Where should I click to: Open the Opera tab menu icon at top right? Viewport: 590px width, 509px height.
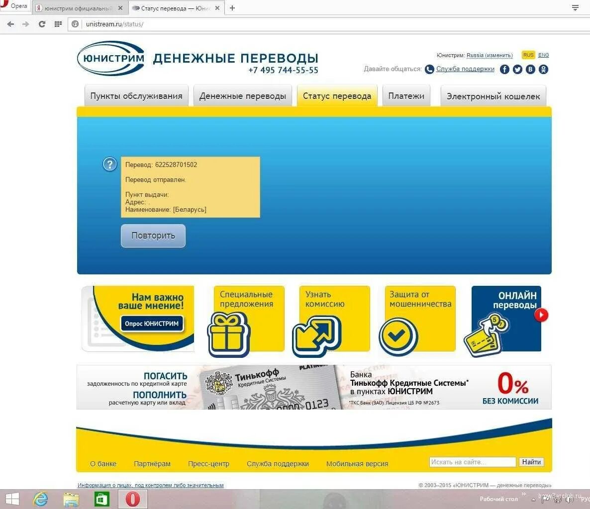(x=575, y=7)
